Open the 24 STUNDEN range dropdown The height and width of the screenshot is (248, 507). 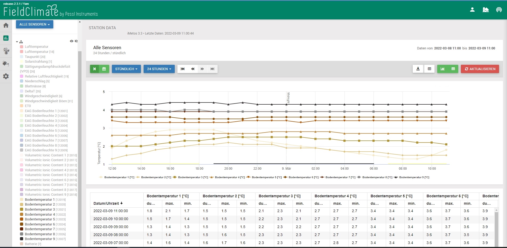pyautogui.click(x=159, y=69)
